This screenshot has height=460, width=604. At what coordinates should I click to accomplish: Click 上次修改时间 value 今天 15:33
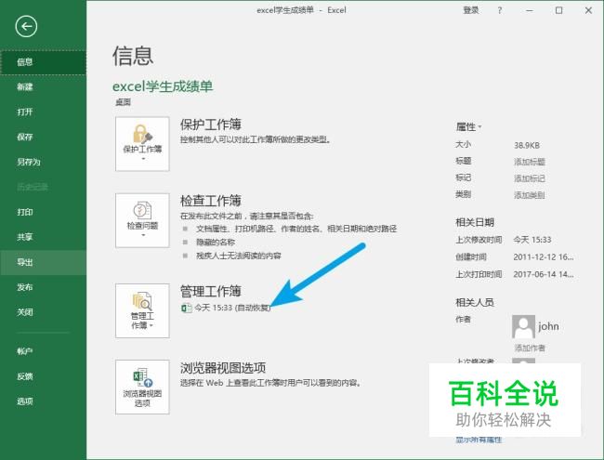(x=532, y=240)
